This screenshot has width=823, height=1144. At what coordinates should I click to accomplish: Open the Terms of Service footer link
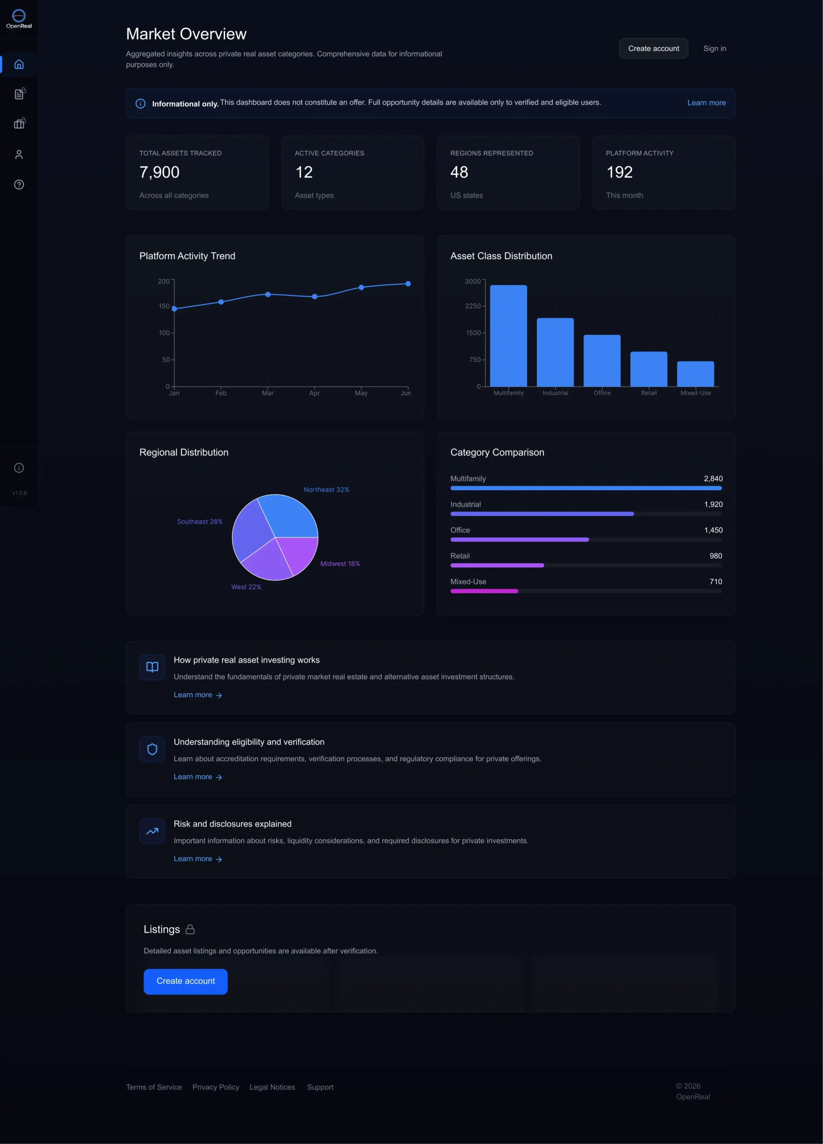point(154,1087)
